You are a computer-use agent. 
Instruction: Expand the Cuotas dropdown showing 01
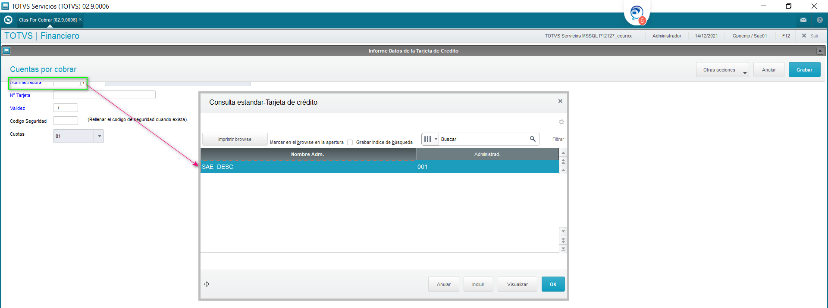(99, 136)
